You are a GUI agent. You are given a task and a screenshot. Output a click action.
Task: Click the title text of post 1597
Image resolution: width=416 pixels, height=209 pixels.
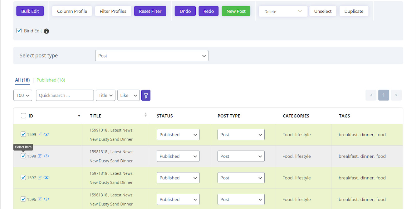111,178
